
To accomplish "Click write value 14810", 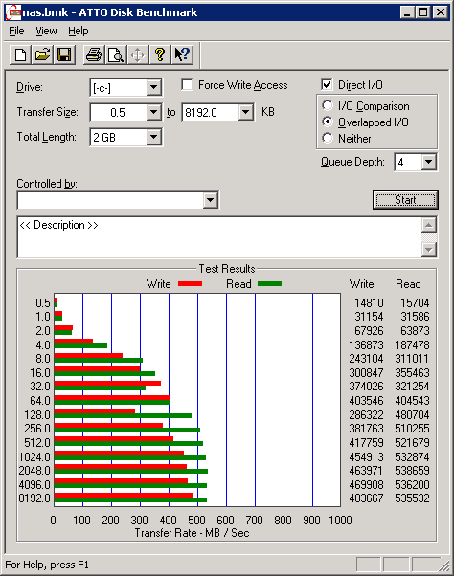I will point(369,302).
